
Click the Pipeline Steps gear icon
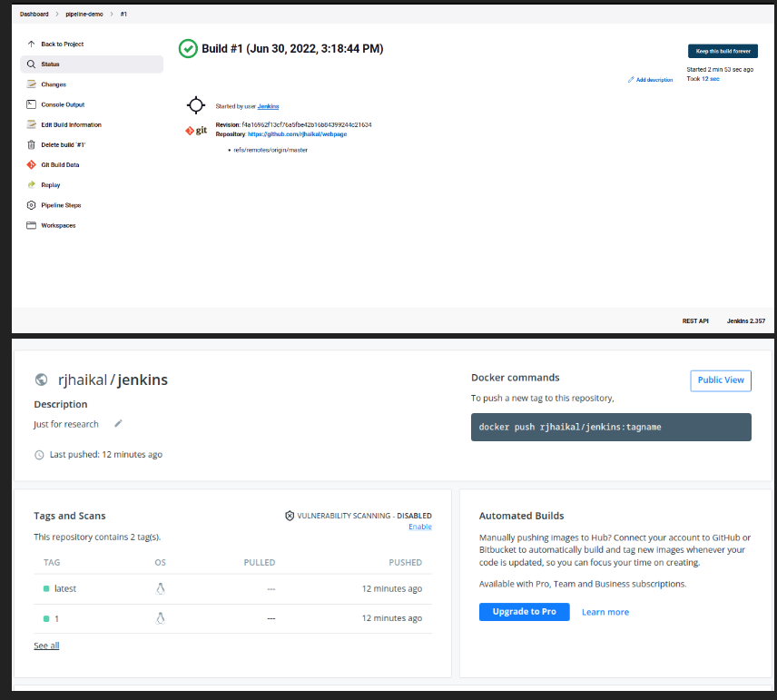pos(31,205)
